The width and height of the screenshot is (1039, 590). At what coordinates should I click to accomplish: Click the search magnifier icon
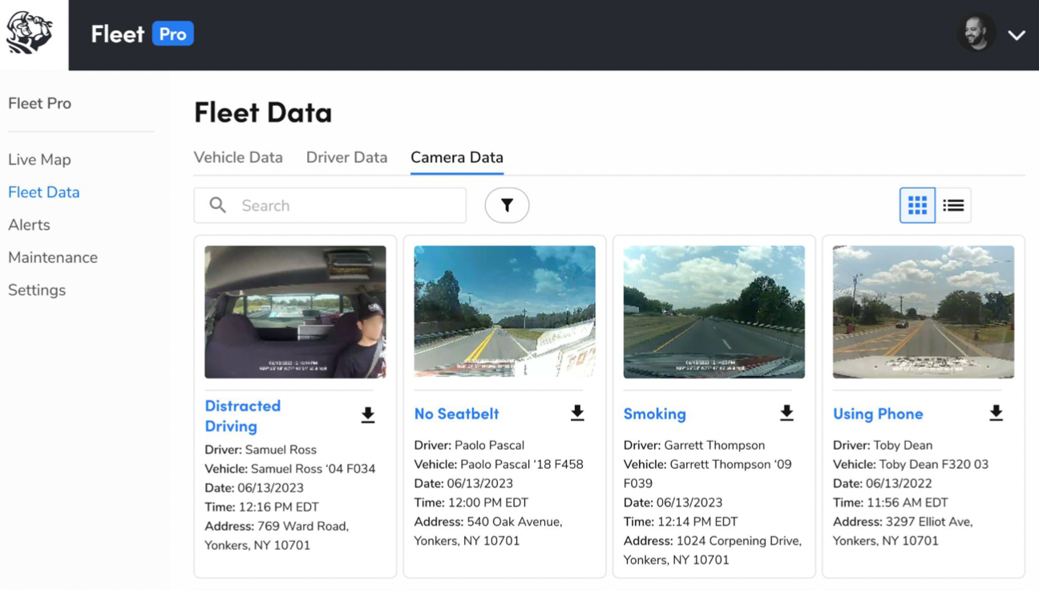(216, 205)
